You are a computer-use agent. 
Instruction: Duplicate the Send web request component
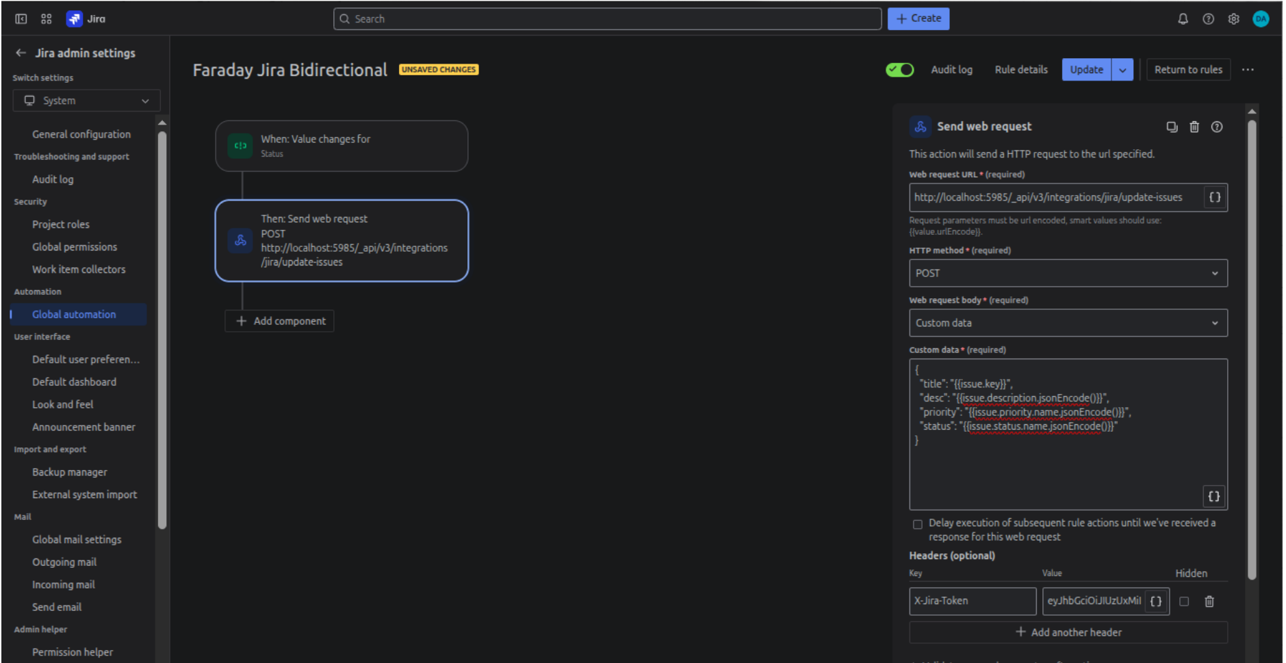[x=1172, y=127]
